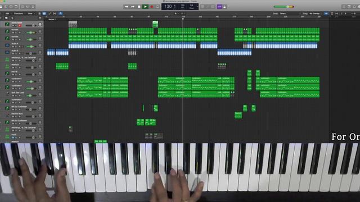Mute the Audio 5 track

(x=13, y=54)
